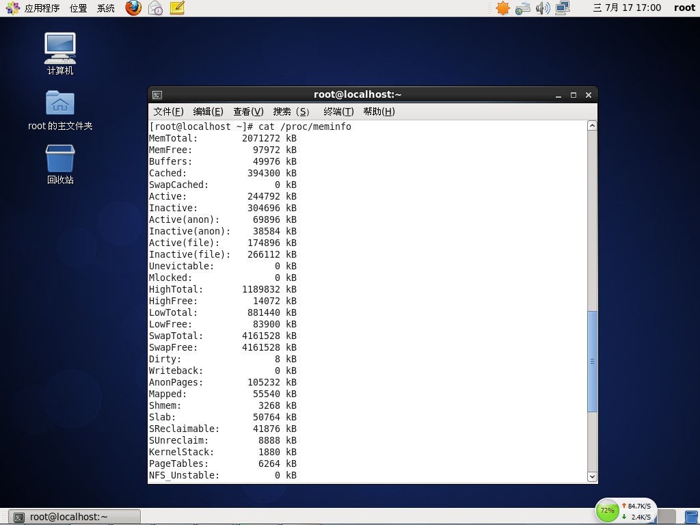Click the cat /proc/meminfo command line

(250, 126)
